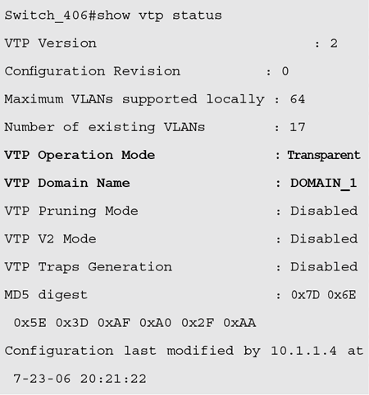The height and width of the screenshot is (395, 369).
Task: Click the Configuration Revision value 0
Action: pyautogui.click(x=285, y=71)
